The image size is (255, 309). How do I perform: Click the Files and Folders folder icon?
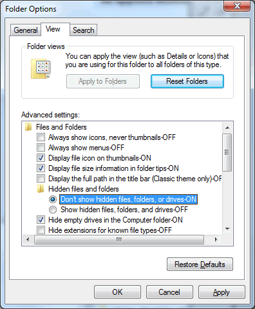tap(28, 127)
